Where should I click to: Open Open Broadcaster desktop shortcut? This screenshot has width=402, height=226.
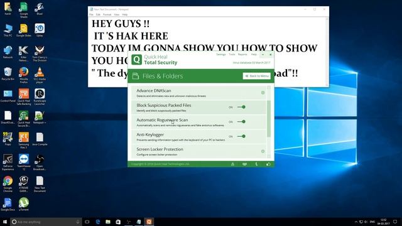point(40,162)
